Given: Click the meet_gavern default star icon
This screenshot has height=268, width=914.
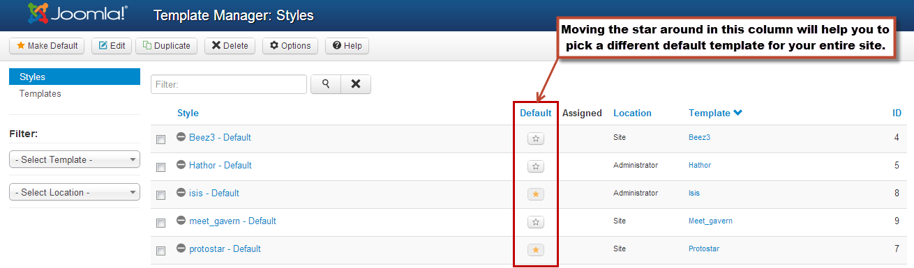Looking at the screenshot, I should click(536, 222).
